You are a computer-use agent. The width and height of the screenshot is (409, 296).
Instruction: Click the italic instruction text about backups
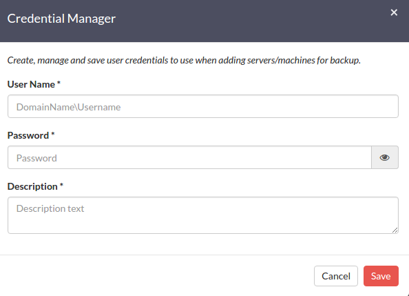[184, 61]
